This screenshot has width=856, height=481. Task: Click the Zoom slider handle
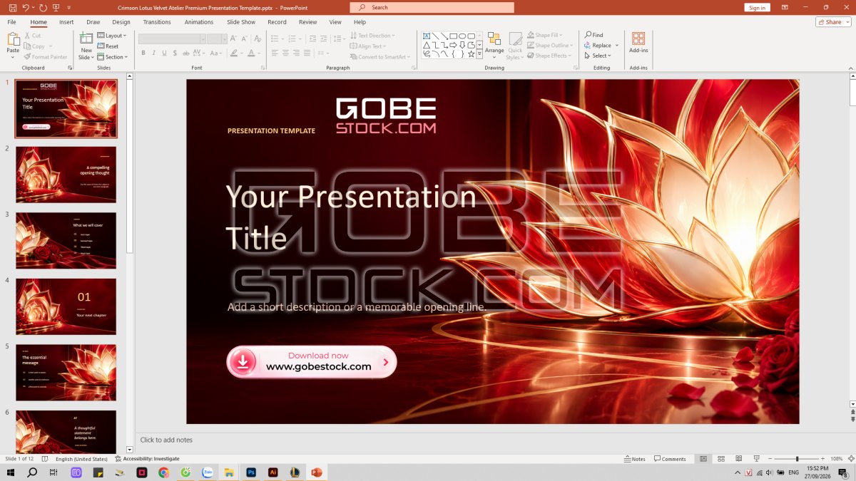pyautogui.click(x=797, y=459)
